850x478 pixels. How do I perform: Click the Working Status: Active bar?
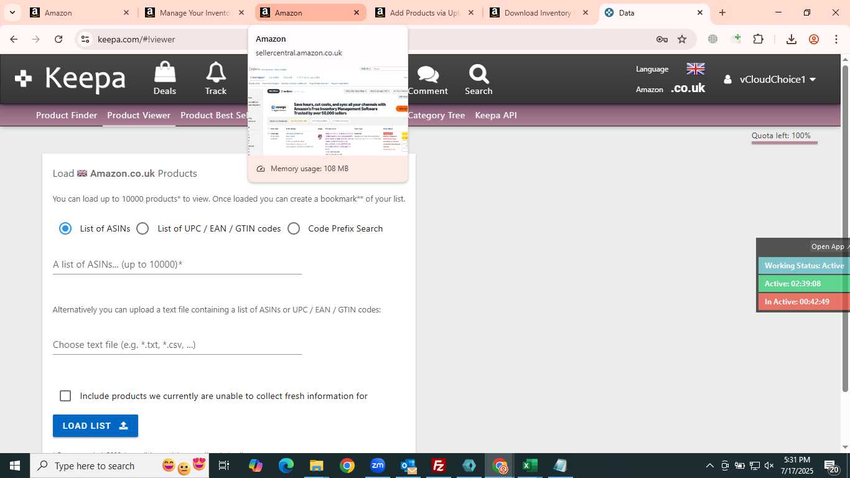tap(804, 266)
